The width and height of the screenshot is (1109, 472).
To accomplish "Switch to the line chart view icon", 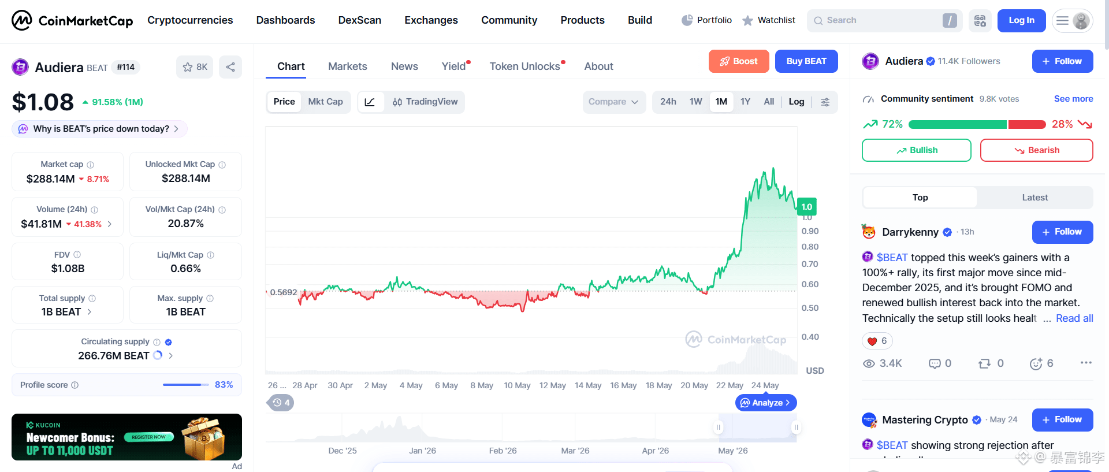I will click(370, 102).
